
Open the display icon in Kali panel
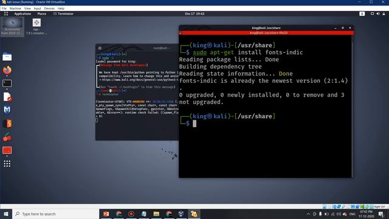(372, 13)
